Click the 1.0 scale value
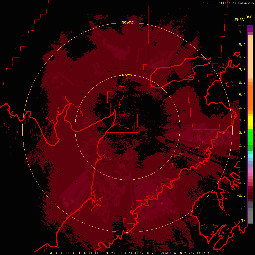Screen dimensions: 255x255 (x=242, y=170)
